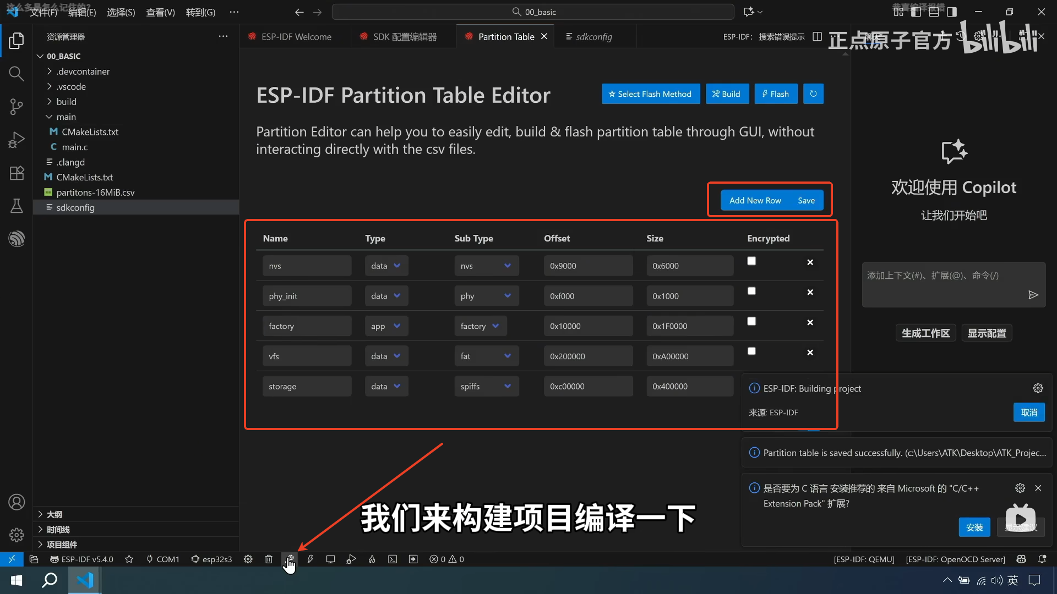The width and height of the screenshot is (1057, 594).
Task: Delete the vfs partition row
Action: (810, 353)
